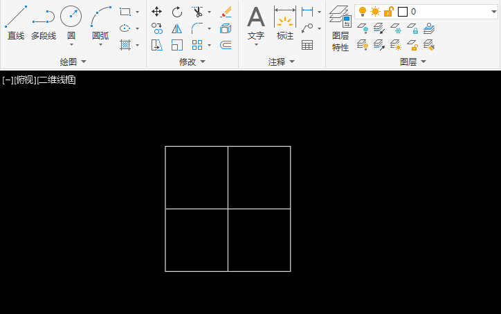Image resolution: width=501 pixels, height=314 pixels.
Task: Toggle layer 0 freeze sun icon
Action: tap(376, 12)
